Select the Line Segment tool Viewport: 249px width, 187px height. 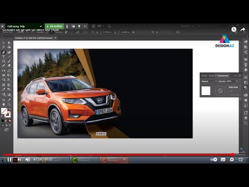[x=9, y=57]
